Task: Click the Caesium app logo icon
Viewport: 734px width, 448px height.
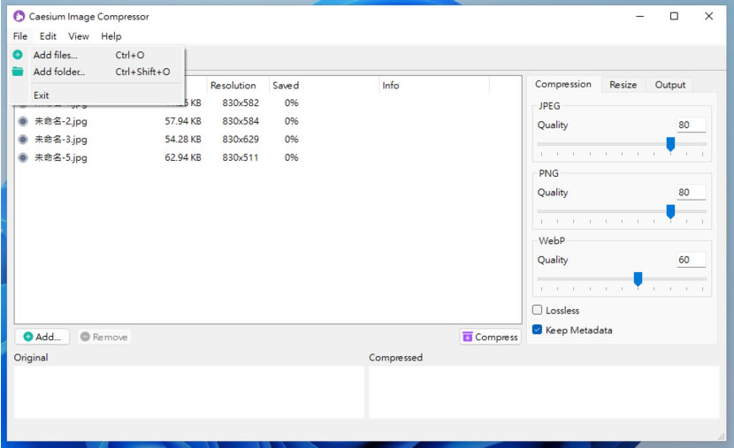Action: (19, 17)
